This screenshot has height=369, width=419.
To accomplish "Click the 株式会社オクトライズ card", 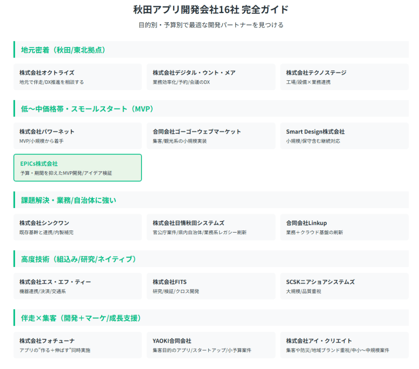I will tap(78, 77).
